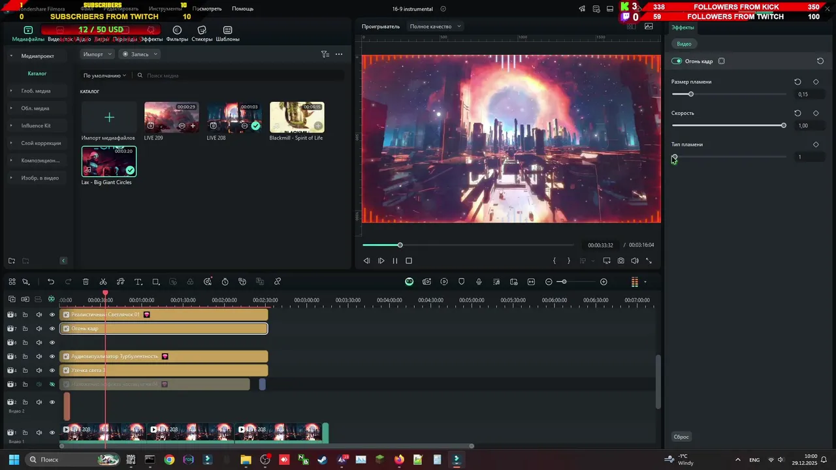The width and height of the screenshot is (836, 470).
Task: Add a marker with the shield icon
Action: [x=461, y=282]
